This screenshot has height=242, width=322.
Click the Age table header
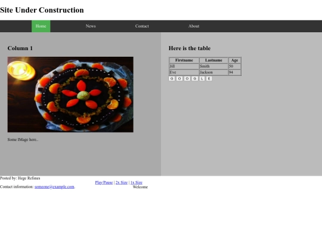(234, 60)
